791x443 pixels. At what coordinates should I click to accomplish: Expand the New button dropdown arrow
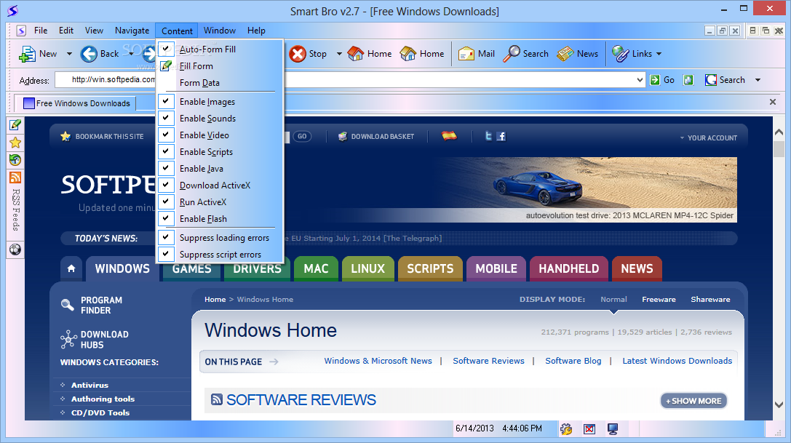[x=69, y=54]
